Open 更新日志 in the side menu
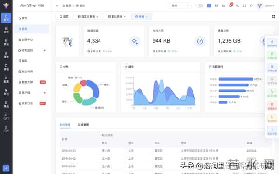Viewport: 279px width, 174px height. [x=32, y=103]
